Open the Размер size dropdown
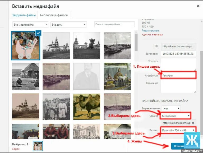This screenshot has height=153, width=203. [x=178, y=130]
